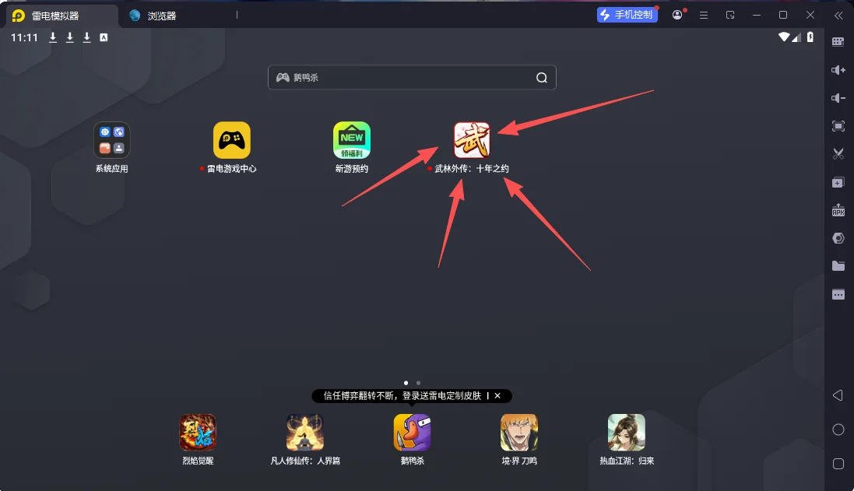
Task: Click the 手机控制 button
Action: tap(627, 15)
